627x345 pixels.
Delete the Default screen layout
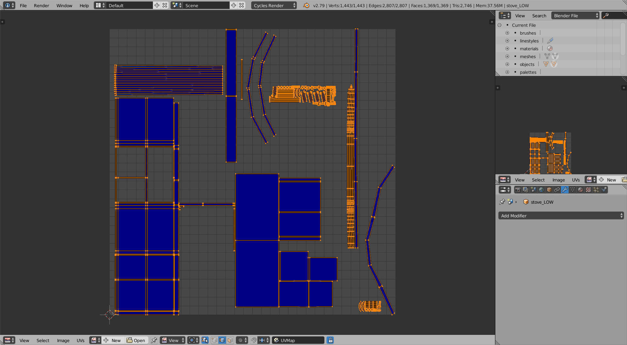click(x=165, y=6)
